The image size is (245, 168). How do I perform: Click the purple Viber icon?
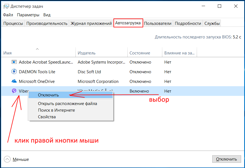click(x=14, y=91)
